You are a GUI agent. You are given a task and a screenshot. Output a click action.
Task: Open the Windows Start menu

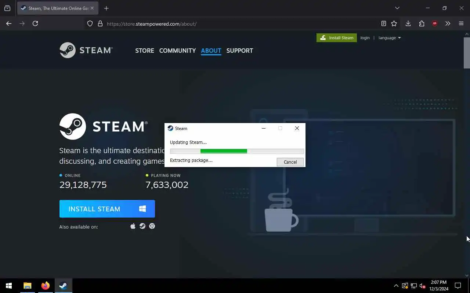(x=9, y=286)
